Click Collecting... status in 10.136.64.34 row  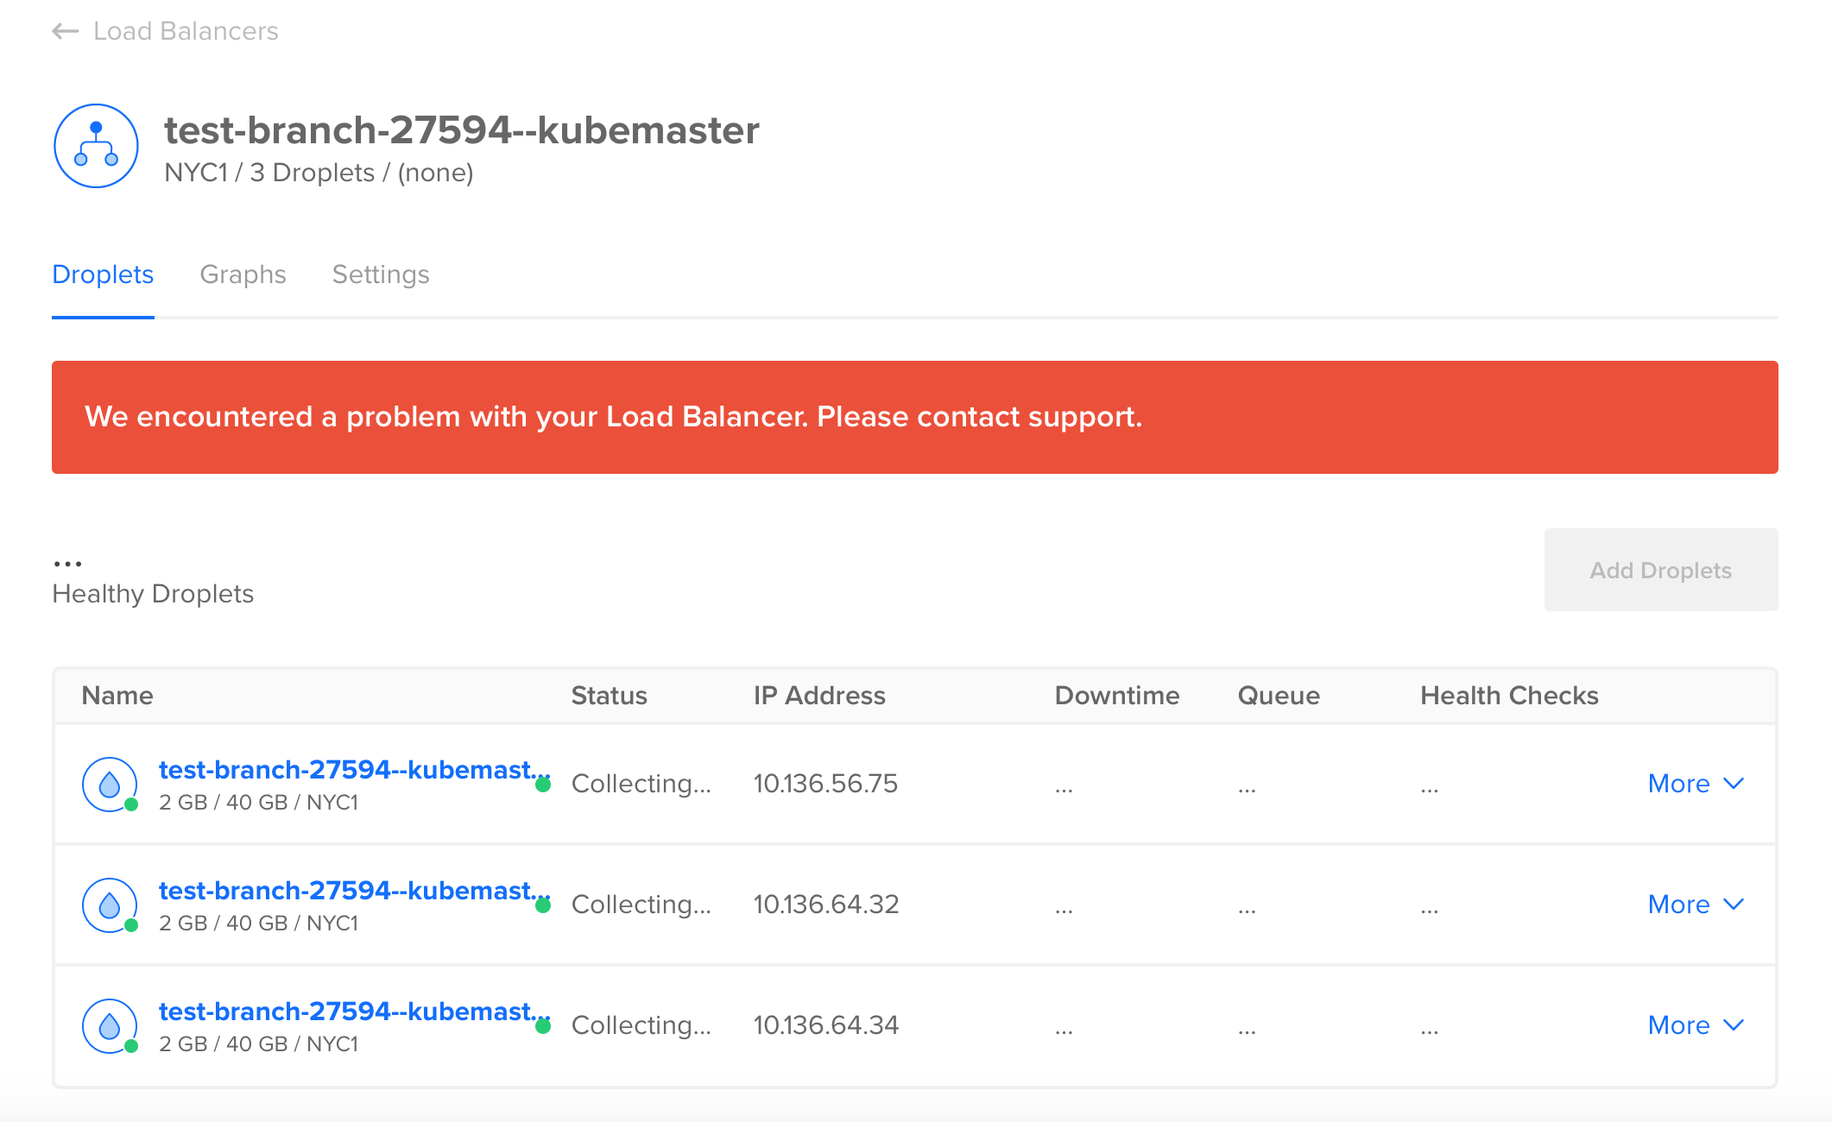click(641, 1025)
